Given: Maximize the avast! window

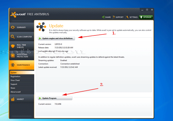Looking at the screenshot, I should pyautogui.click(x=147, y=10).
